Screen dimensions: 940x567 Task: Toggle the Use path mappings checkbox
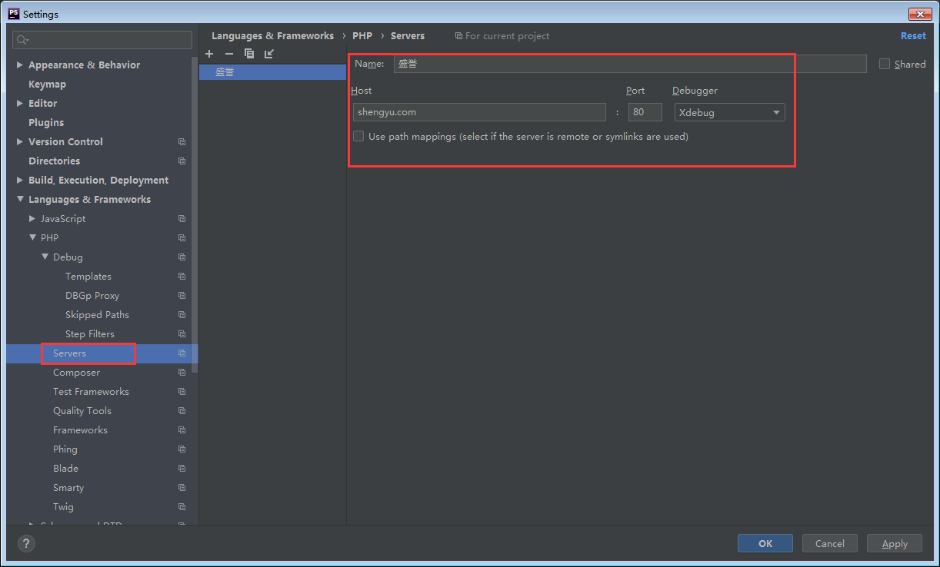358,137
